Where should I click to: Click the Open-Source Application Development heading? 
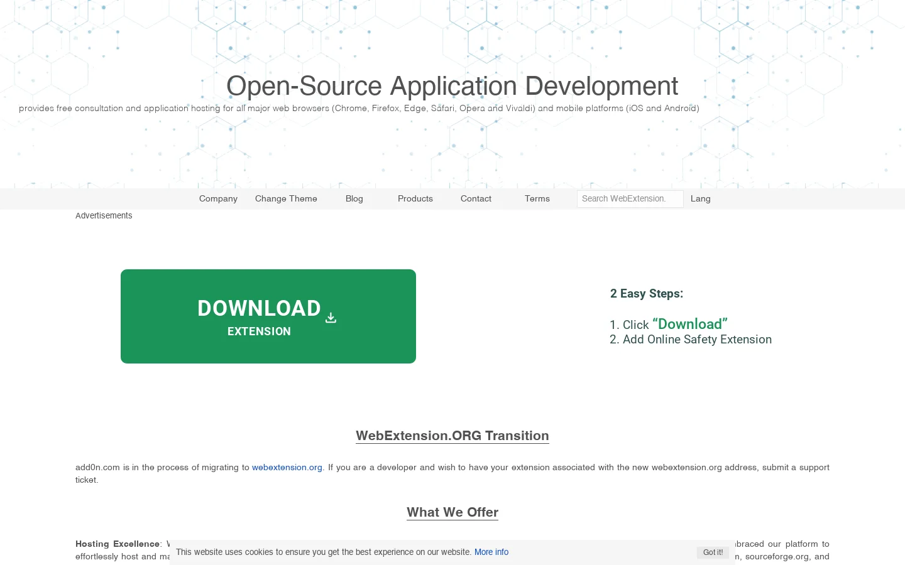point(452,86)
